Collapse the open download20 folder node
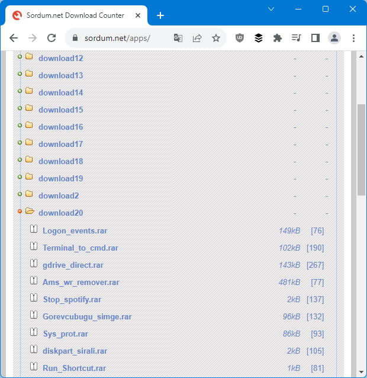367x378 pixels. click(x=20, y=211)
